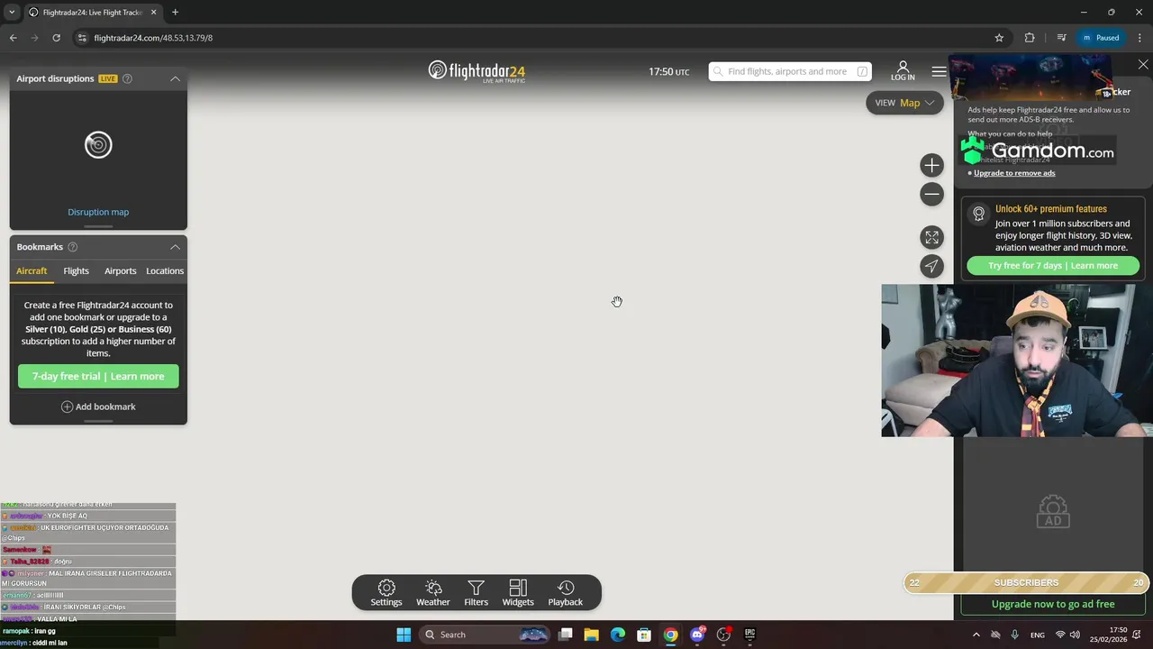Click the Gamdom.com ad banner
This screenshot has width=1153, height=649.
pos(1038,151)
